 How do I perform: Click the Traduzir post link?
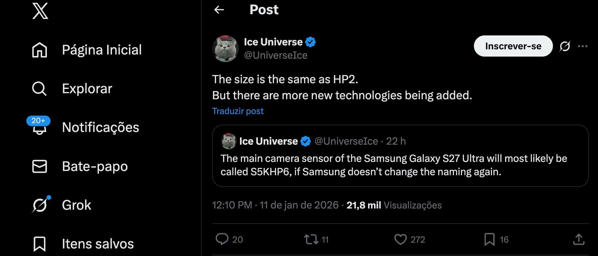click(238, 111)
